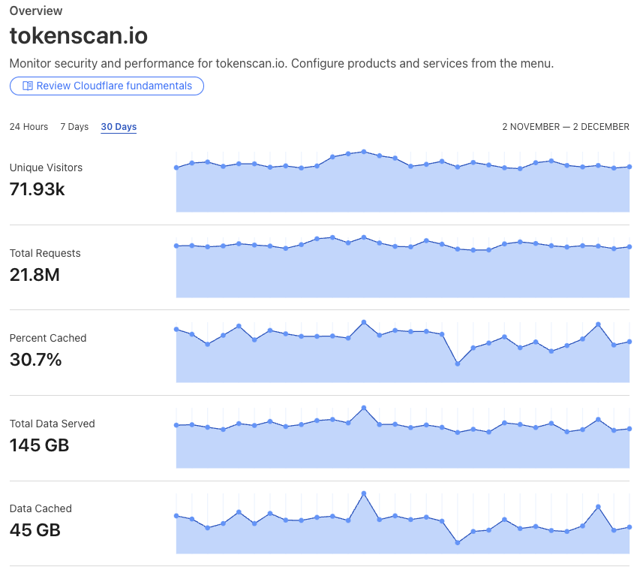This screenshot has height=570, width=640.
Task: Select the 30 Days time range
Action: pyautogui.click(x=119, y=127)
